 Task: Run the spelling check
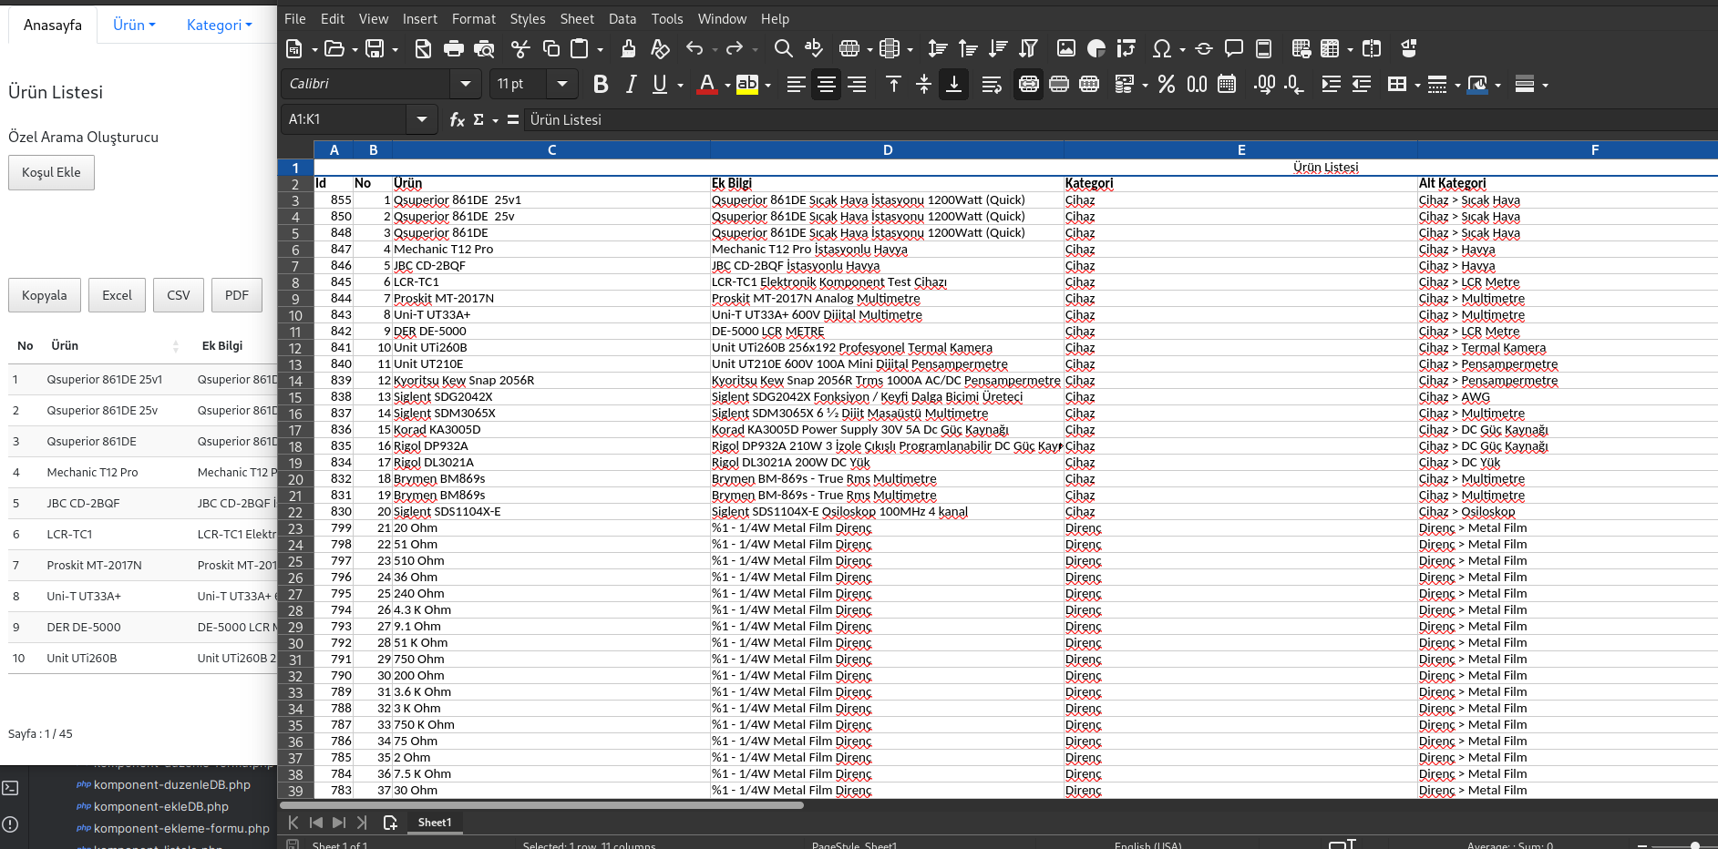click(x=814, y=49)
